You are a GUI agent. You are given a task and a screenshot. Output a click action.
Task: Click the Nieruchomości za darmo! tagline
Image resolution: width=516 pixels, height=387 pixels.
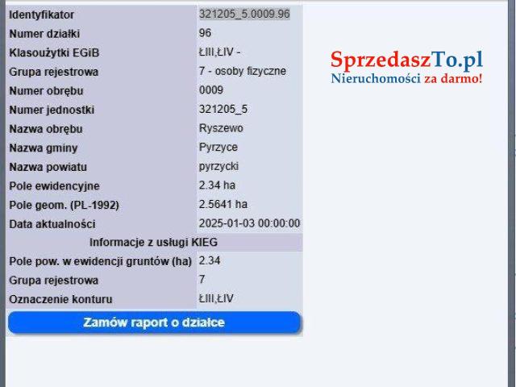point(406,78)
